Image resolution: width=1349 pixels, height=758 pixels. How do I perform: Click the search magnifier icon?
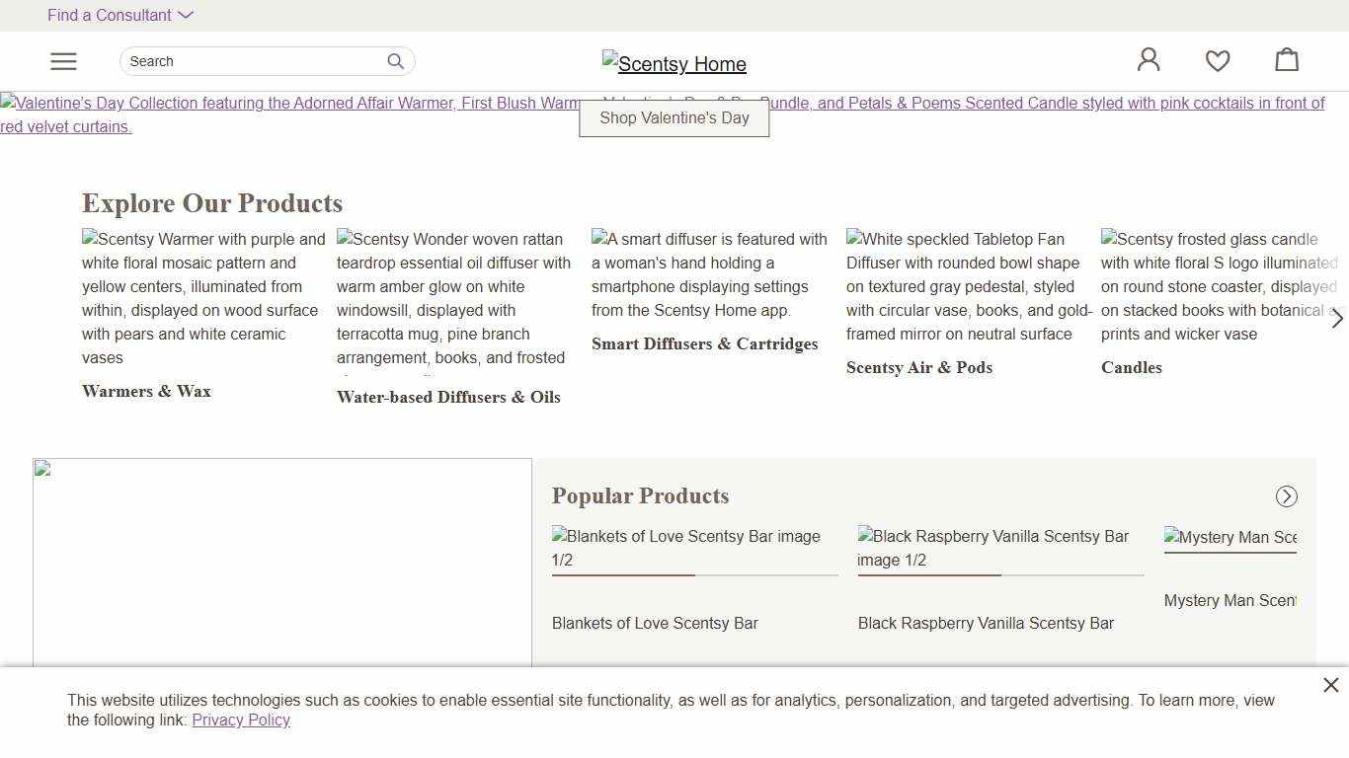pos(395,61)
